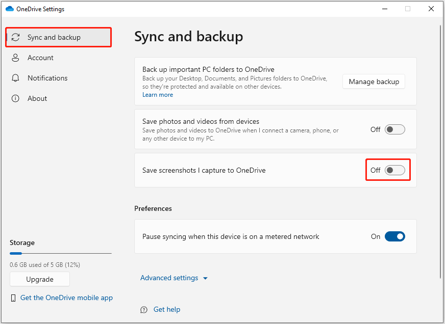Click the About info circle icon
The height and width of the screenshot is (324, 445).
15,98
